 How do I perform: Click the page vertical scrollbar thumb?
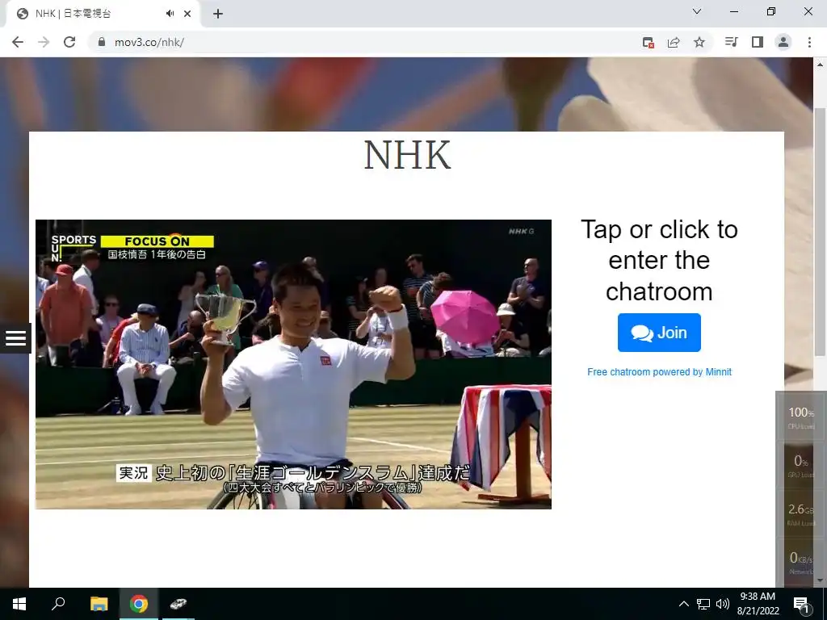click(x=820, y=232)
